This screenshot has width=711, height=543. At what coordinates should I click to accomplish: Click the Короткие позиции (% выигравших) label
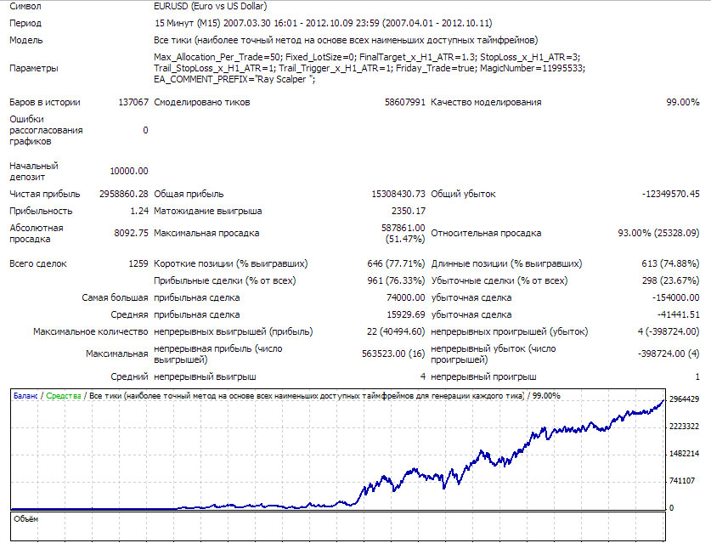coord(230,264)
